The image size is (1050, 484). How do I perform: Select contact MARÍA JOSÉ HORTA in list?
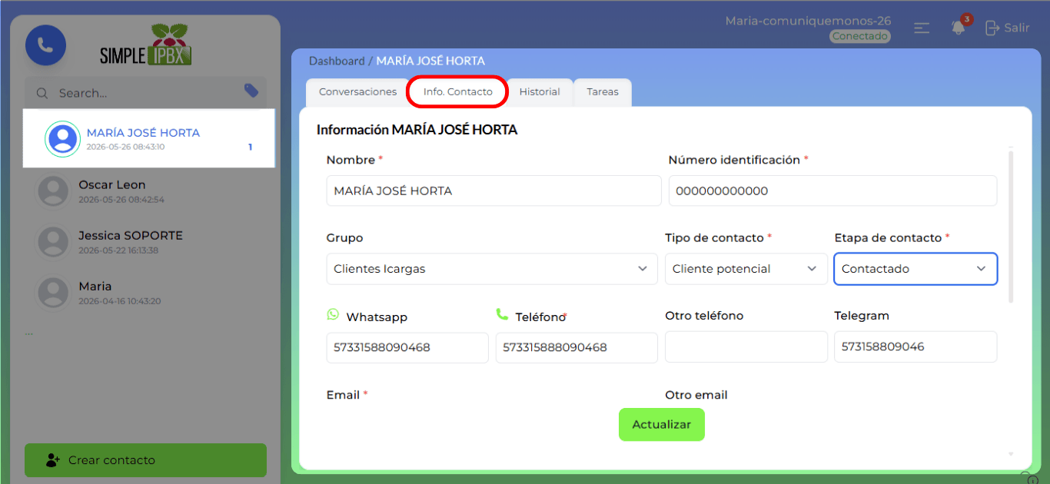click(149, 138)
